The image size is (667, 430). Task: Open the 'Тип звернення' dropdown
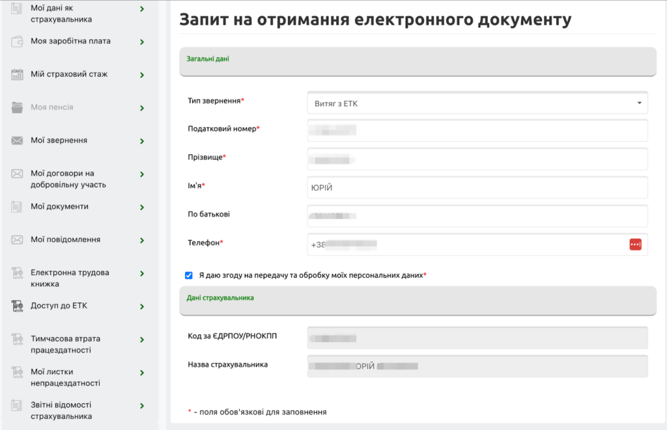point(477,102)
